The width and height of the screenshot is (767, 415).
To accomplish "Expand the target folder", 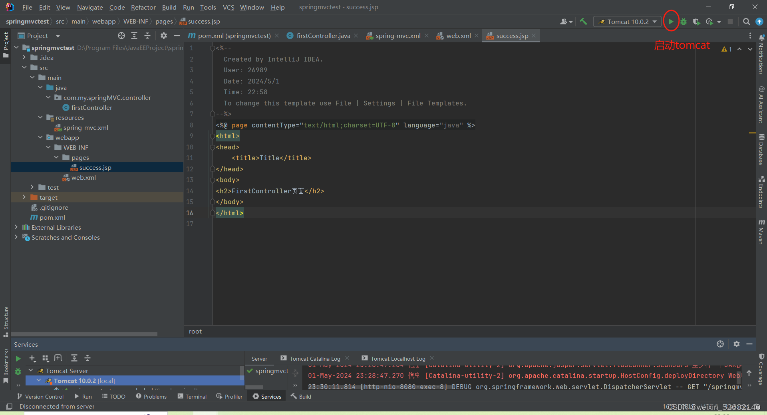I will [x=24, y=197].
